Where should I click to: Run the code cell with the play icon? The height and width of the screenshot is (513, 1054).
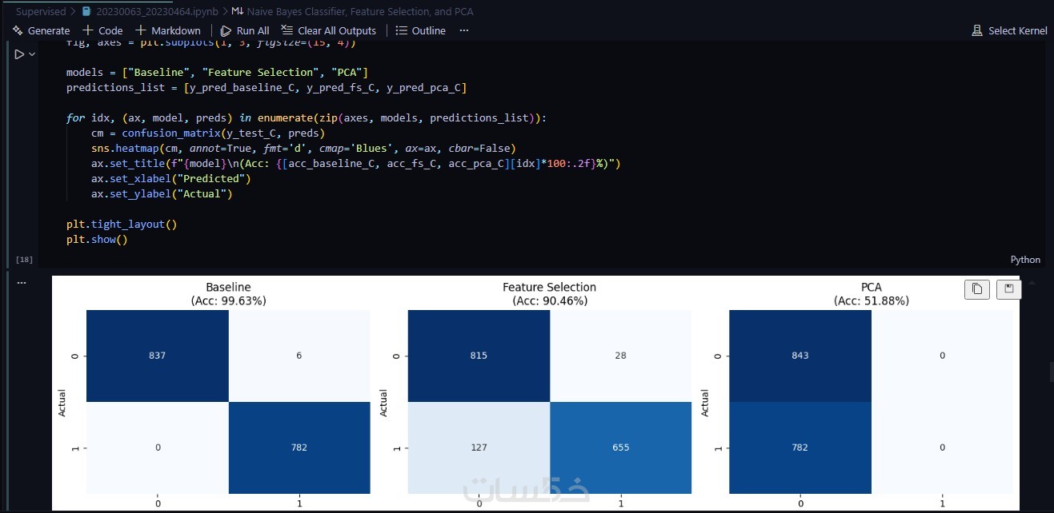(19, 54)
